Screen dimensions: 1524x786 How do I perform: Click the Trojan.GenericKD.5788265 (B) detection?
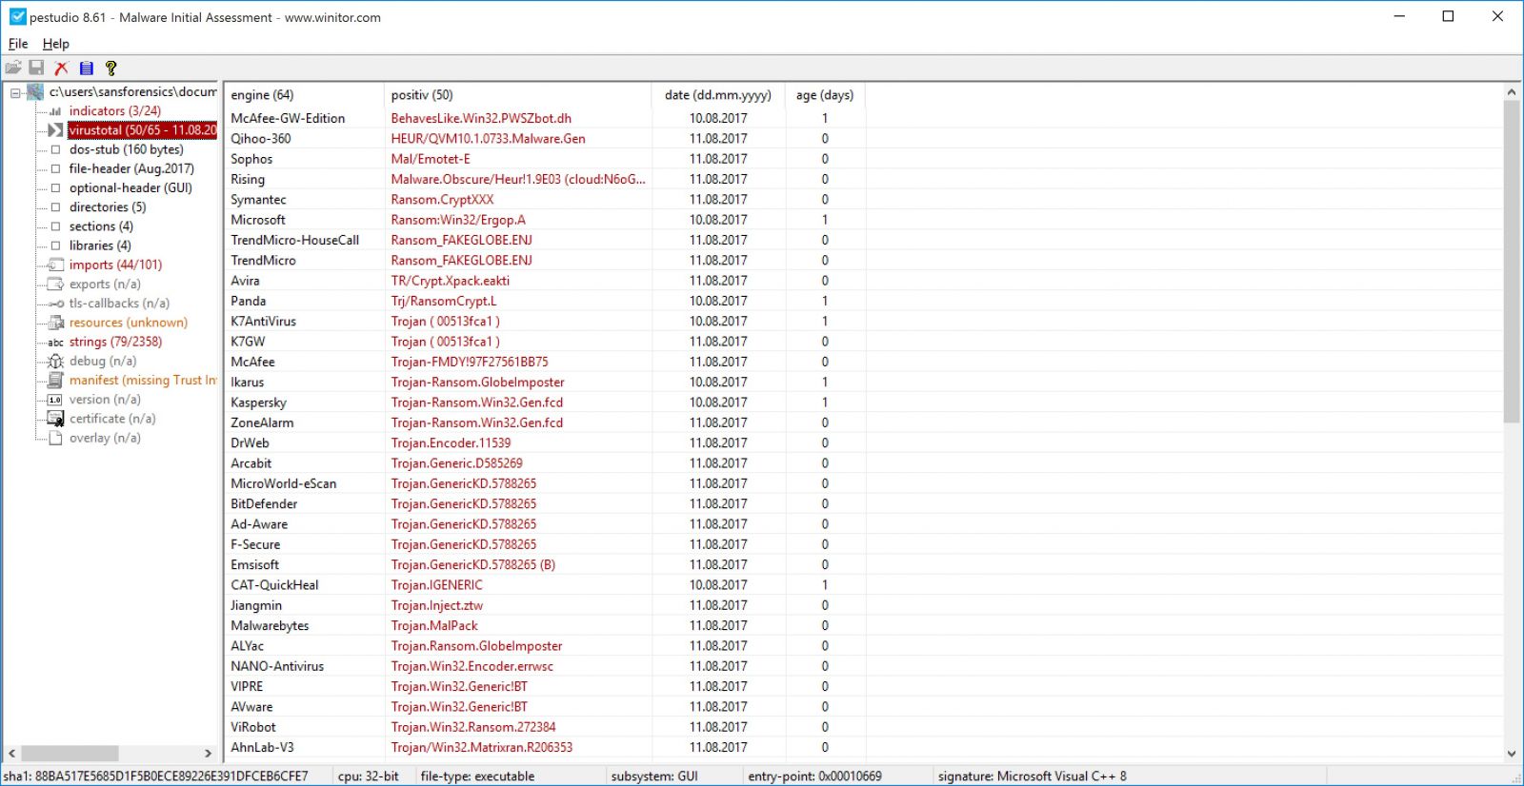(x=472, y=565)
